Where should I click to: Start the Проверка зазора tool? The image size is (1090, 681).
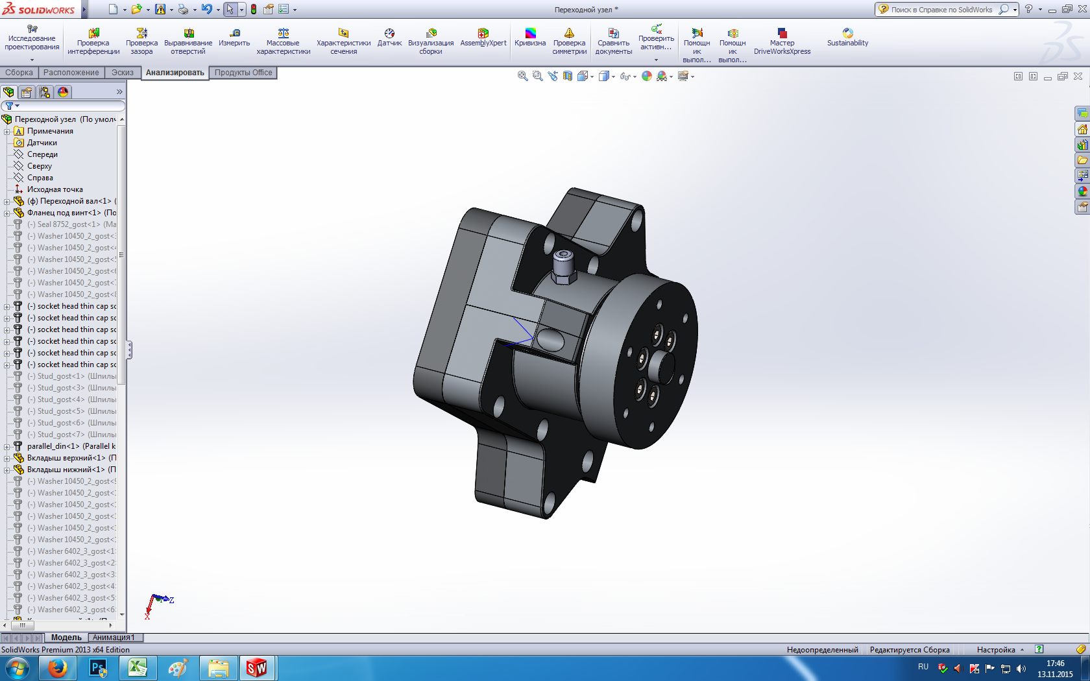click(141, 42)
